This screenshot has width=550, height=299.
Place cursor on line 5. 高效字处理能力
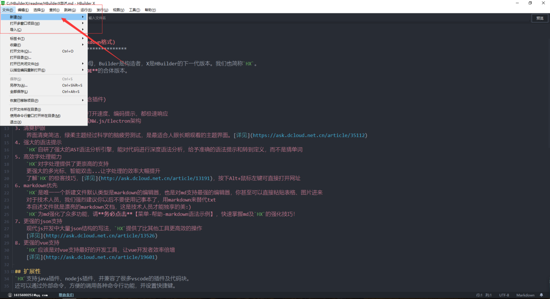[x=38, y=157]
